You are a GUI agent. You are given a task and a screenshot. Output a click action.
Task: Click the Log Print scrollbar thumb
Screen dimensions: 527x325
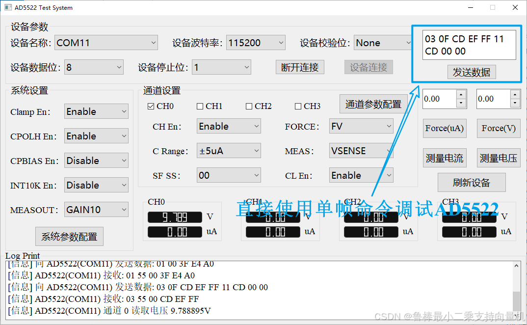point(516,301)
